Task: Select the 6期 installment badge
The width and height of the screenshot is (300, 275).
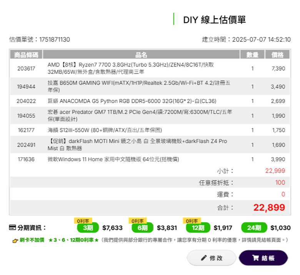Action: pyautogui.click(x=142, y=228)
